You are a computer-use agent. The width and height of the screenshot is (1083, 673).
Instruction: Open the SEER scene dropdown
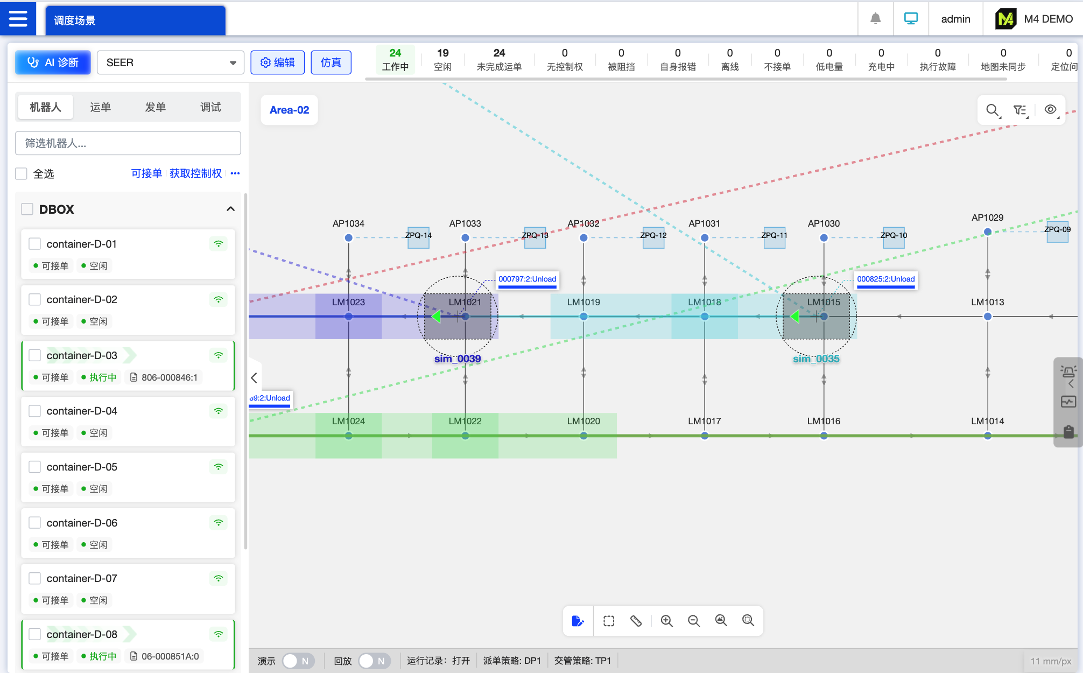(x=170, y=62)
